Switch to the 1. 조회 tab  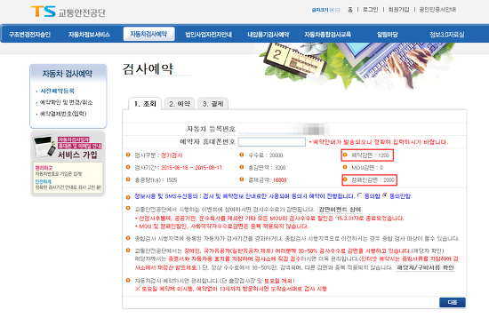[x=145, y=104]
